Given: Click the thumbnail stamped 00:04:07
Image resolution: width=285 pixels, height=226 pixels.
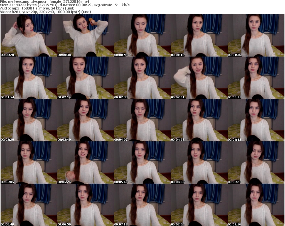Looking at the screenshot, I should pyautogui.click(x=142, y=120).
